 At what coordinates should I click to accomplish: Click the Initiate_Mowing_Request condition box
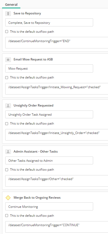coord(57,89)
